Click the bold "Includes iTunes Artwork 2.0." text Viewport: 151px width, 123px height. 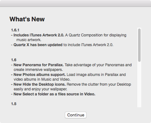click(39, 35)
